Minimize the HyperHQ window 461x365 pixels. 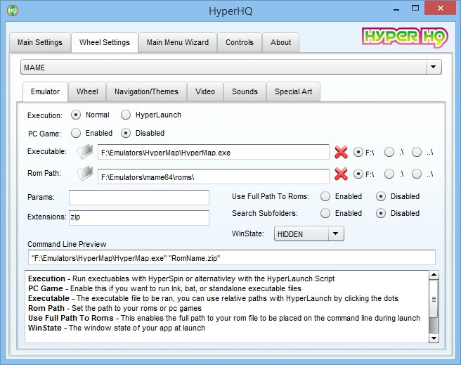pos(396,9)
